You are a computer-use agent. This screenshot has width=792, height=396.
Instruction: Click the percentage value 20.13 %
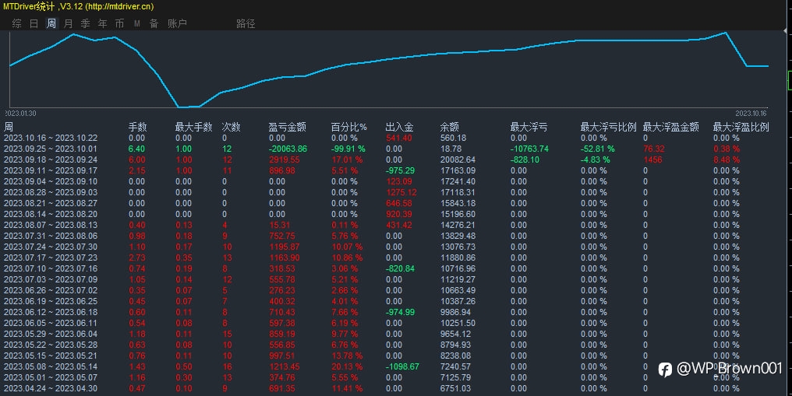coord(347,366)
